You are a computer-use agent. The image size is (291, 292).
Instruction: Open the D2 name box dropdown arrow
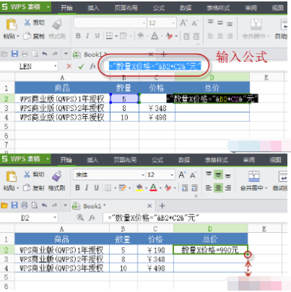pos(55,218)
